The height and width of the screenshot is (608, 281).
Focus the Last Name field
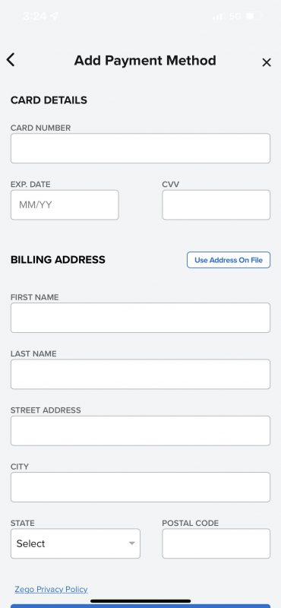(x=140, y=374)
